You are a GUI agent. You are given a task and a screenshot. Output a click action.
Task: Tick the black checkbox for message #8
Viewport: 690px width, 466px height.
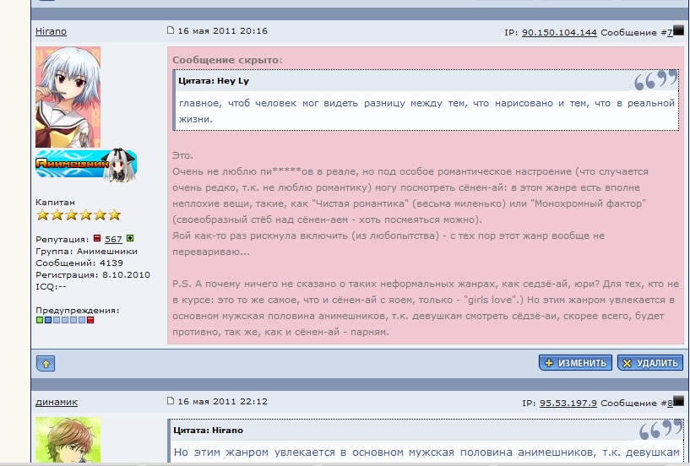click(678, 401)
